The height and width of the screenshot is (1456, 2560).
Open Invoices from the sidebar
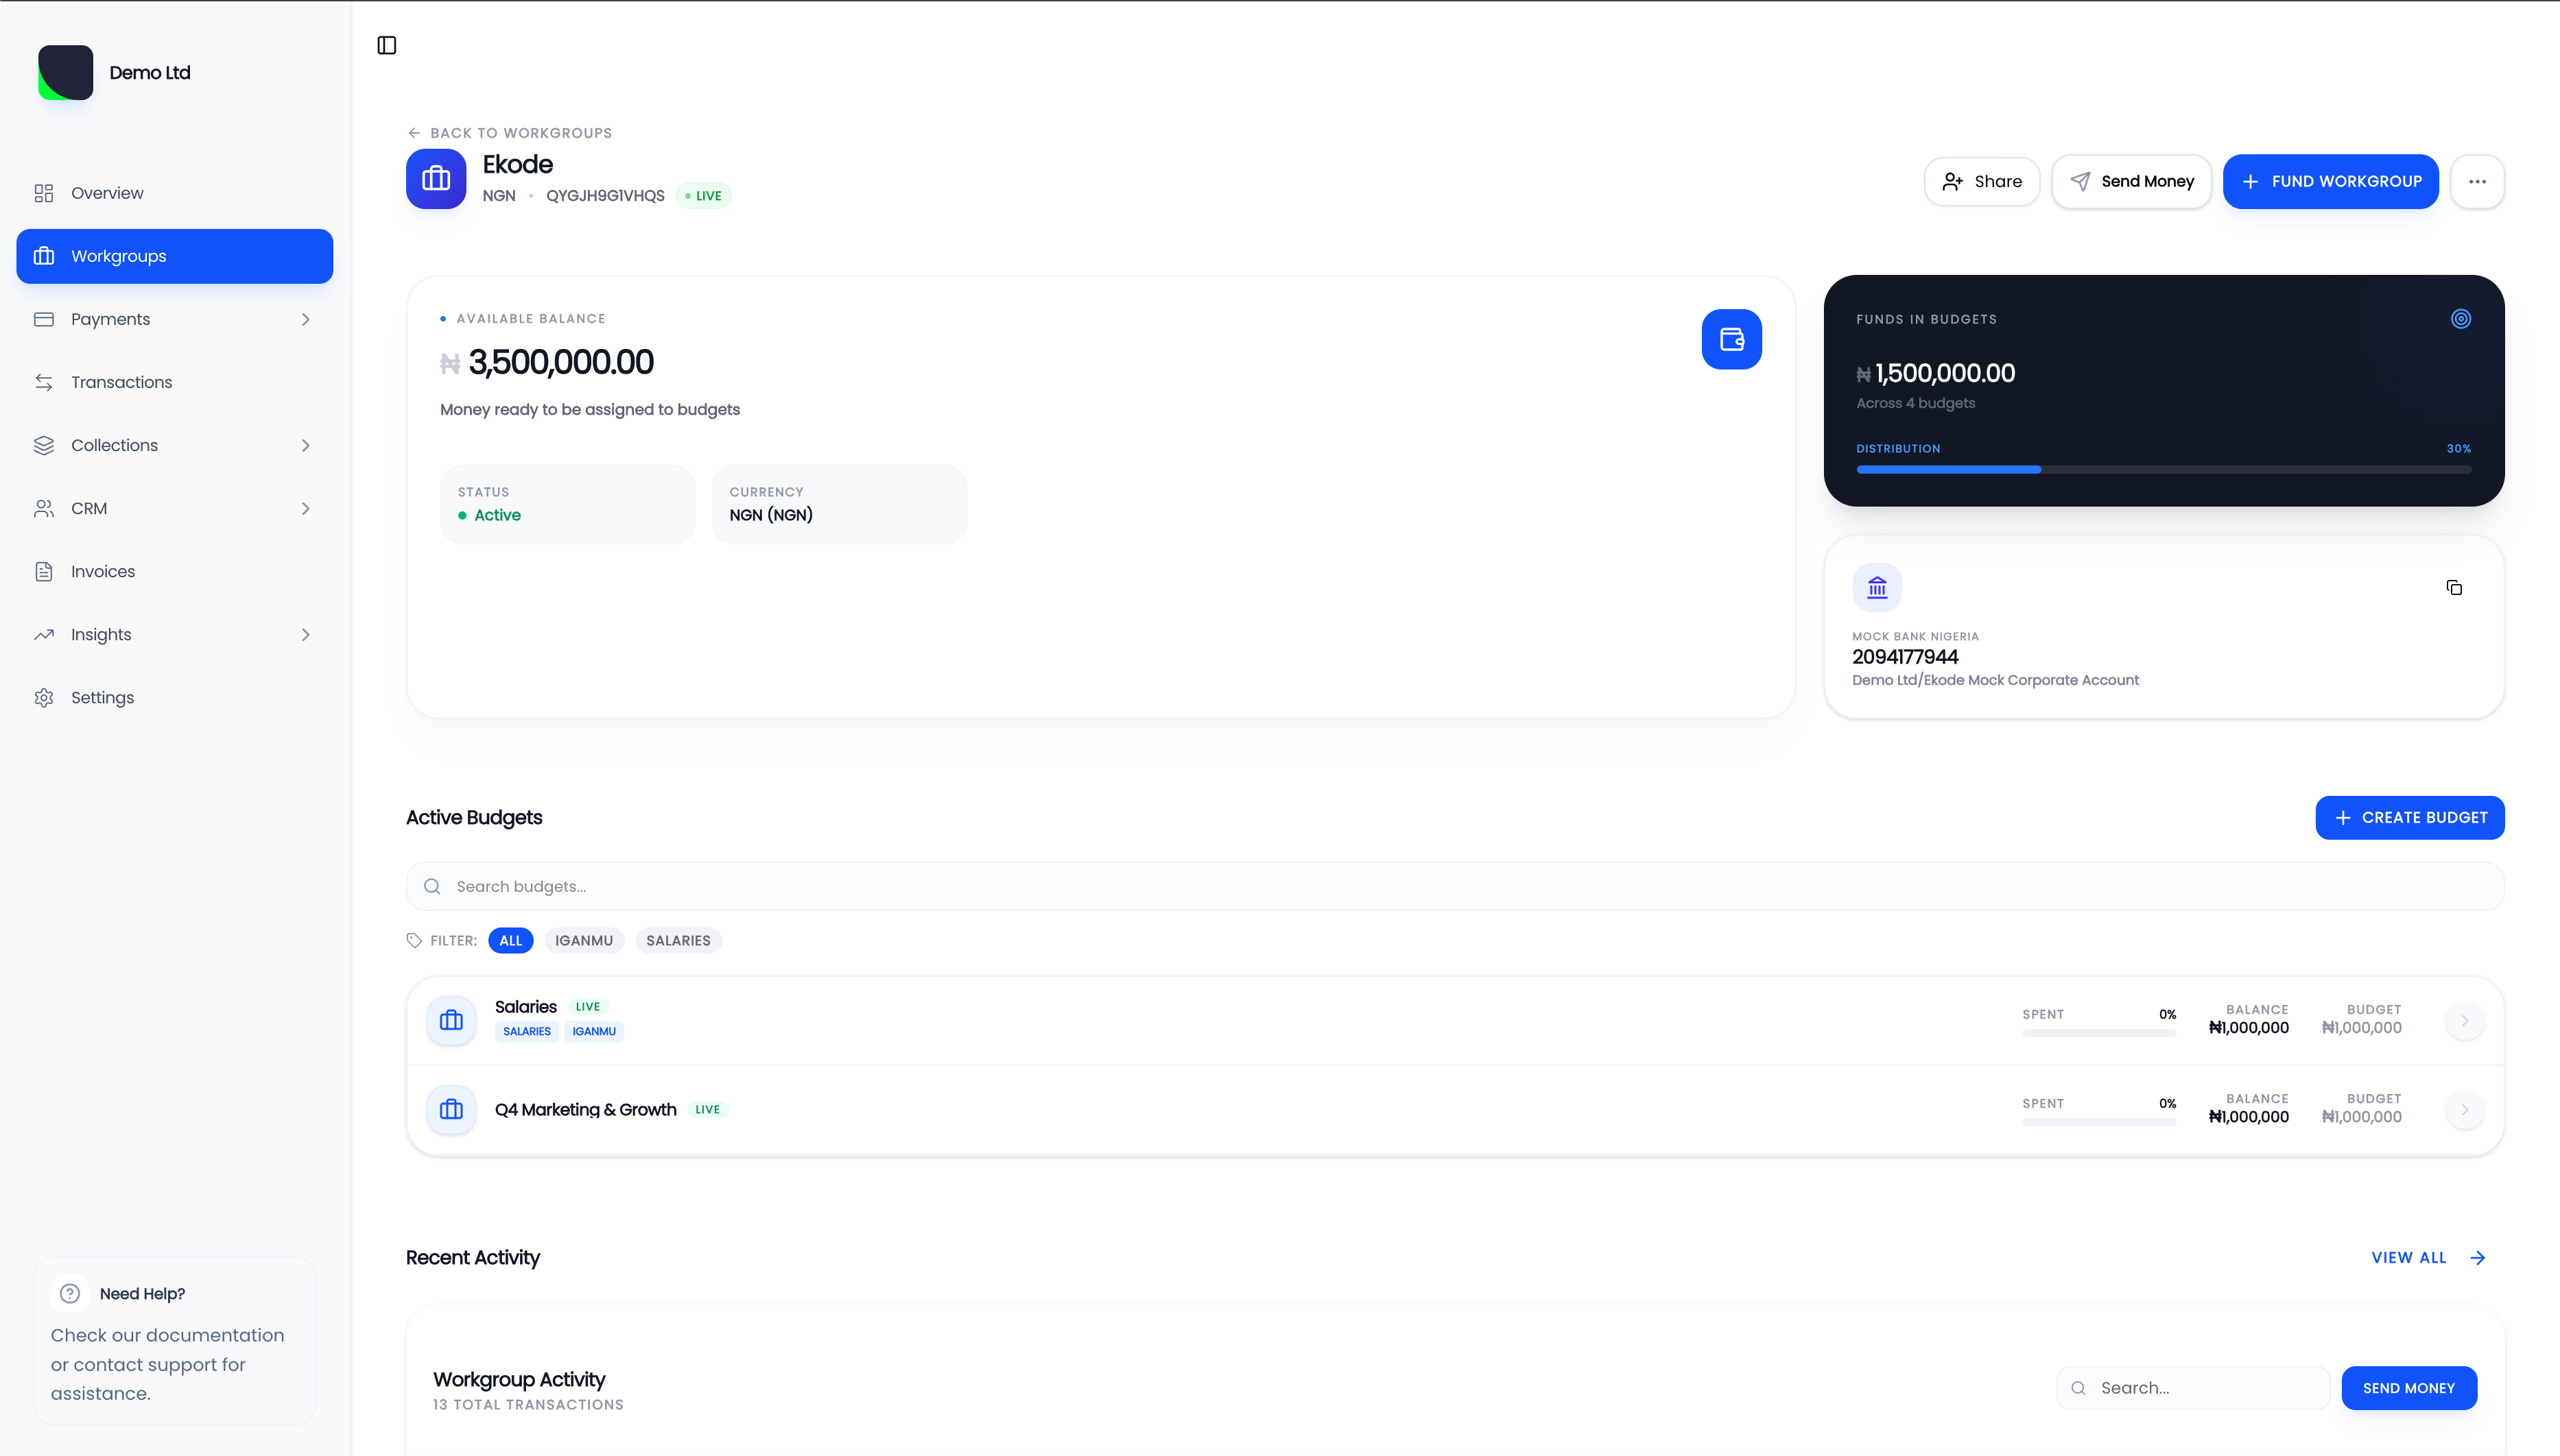tap(102, 571)
